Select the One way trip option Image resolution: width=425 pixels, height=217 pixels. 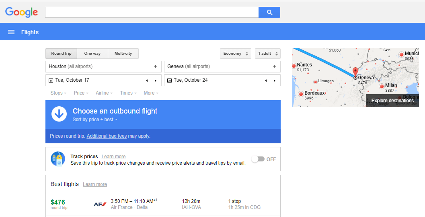92,54
